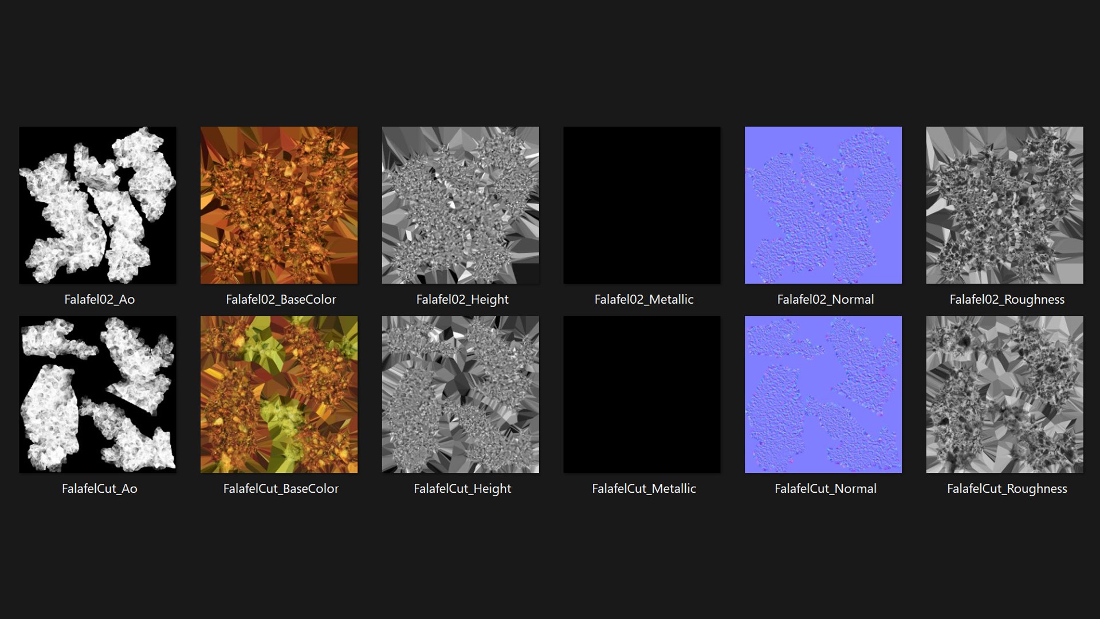This screenshot has width=1100, height=619.
Task: Select the Falafel02_Normal purple map thumbnail
Action: click(x=823, y=205)
